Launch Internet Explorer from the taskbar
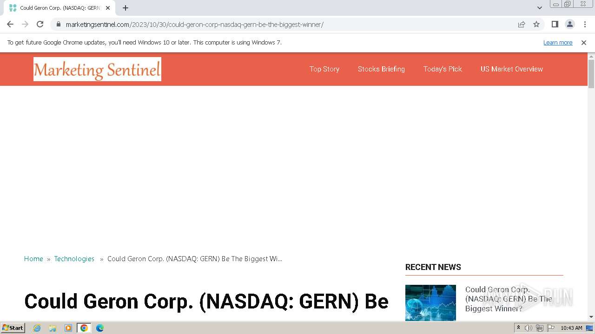 (x=37, y=328)
